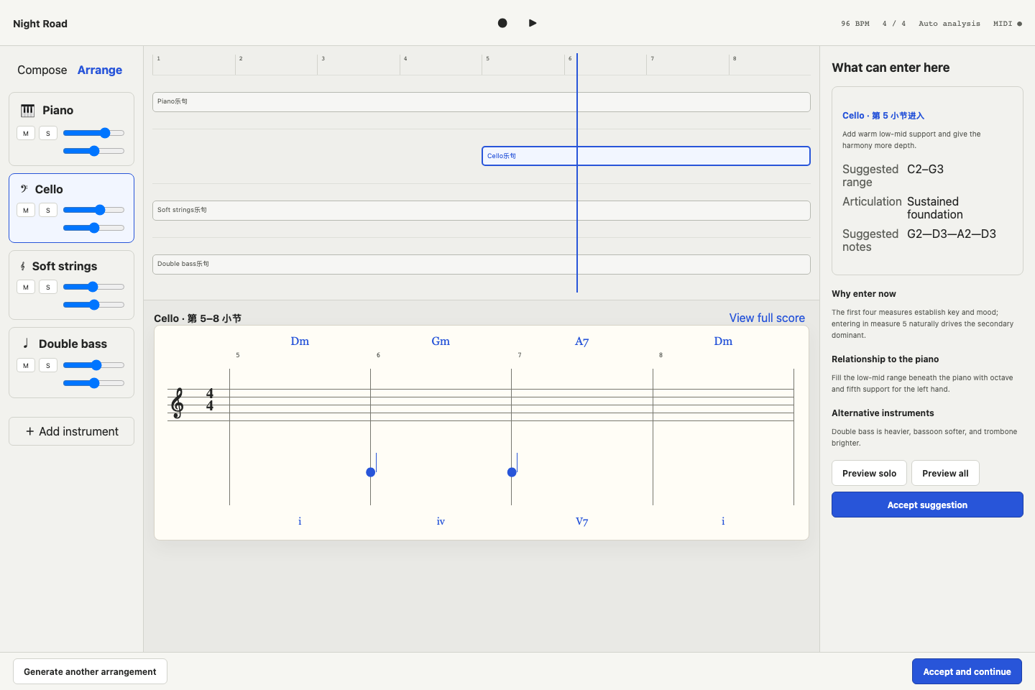Solo the Soft strings track
The image size is (1035, 690).
point(48,287)
